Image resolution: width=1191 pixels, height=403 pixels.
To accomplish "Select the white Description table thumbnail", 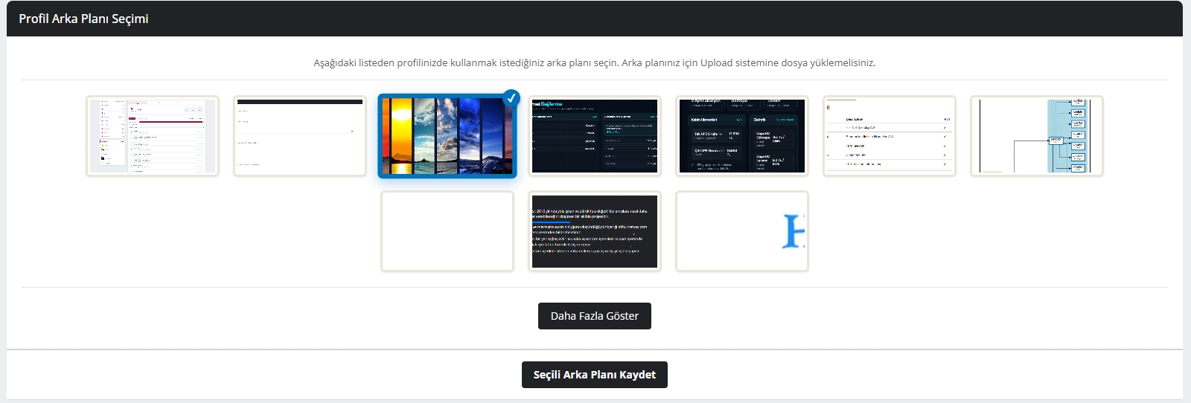I will pos(890,136).
